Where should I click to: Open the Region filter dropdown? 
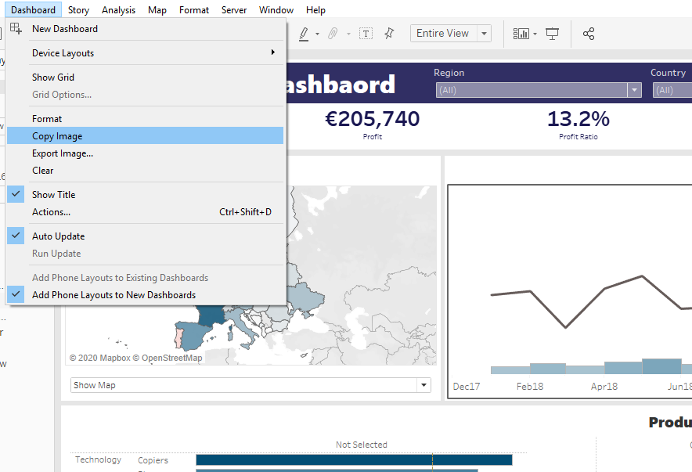(x=634, y=90)
